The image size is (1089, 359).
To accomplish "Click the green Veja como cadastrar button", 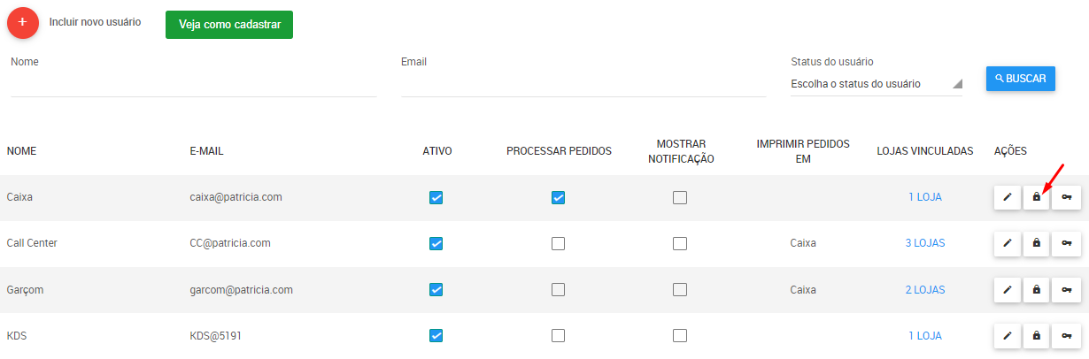I will 228,25.
